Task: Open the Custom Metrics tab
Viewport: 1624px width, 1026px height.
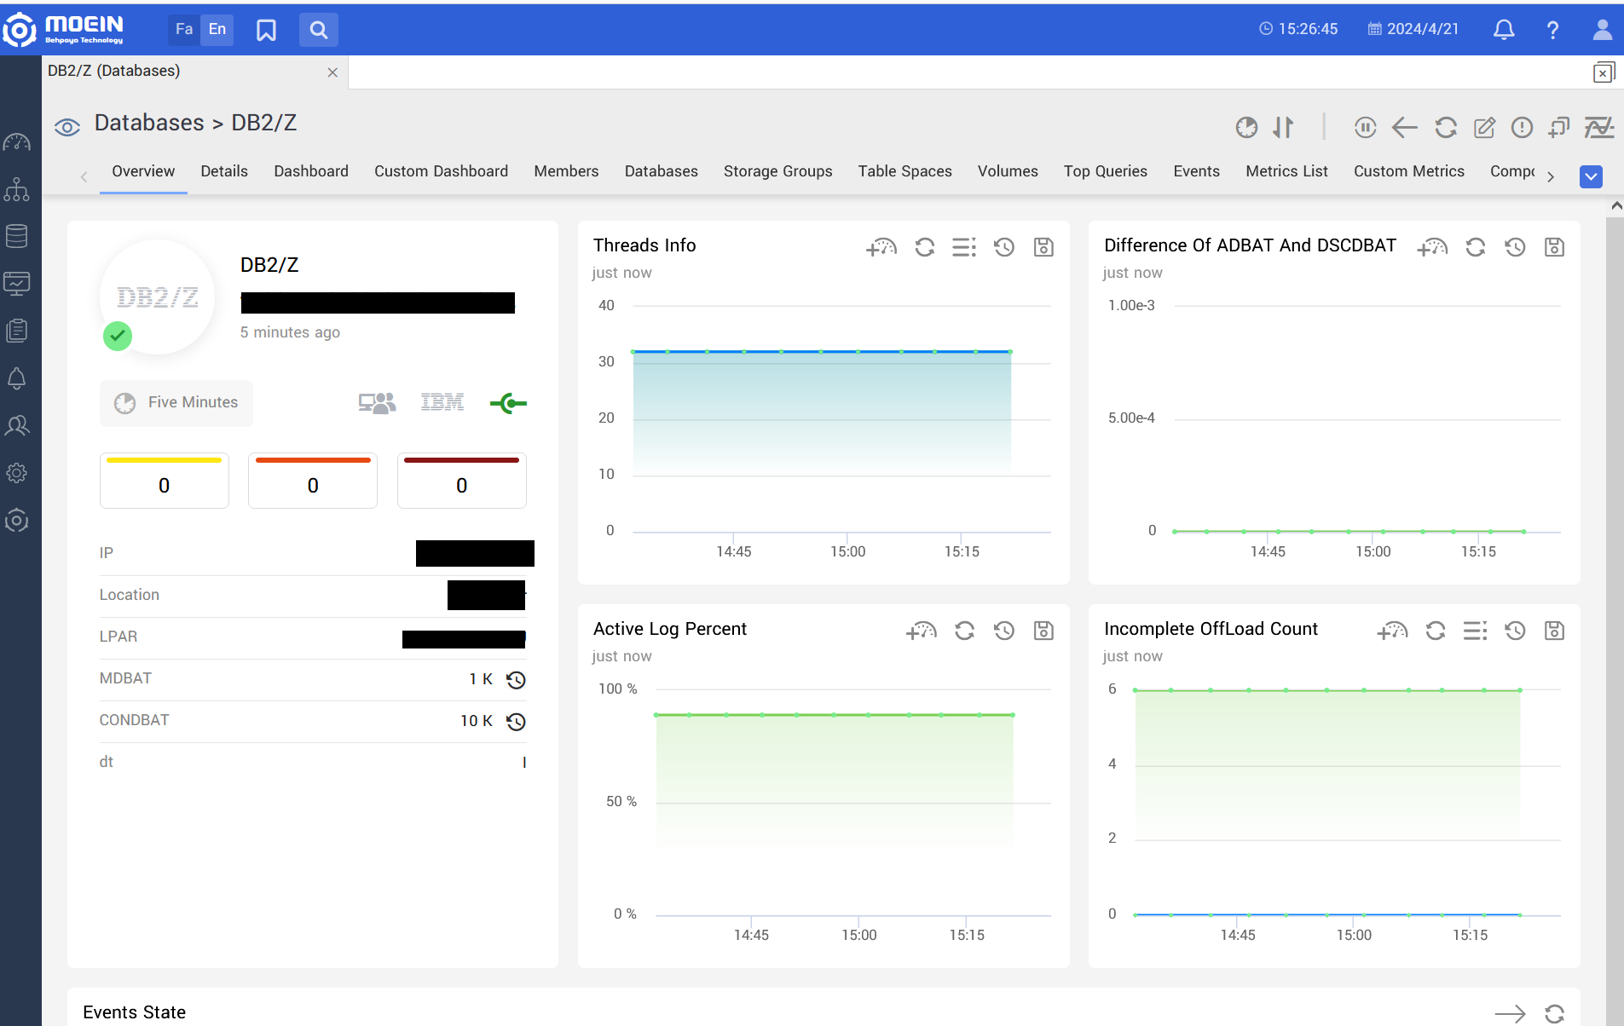Action: [x=1408, y=171]
